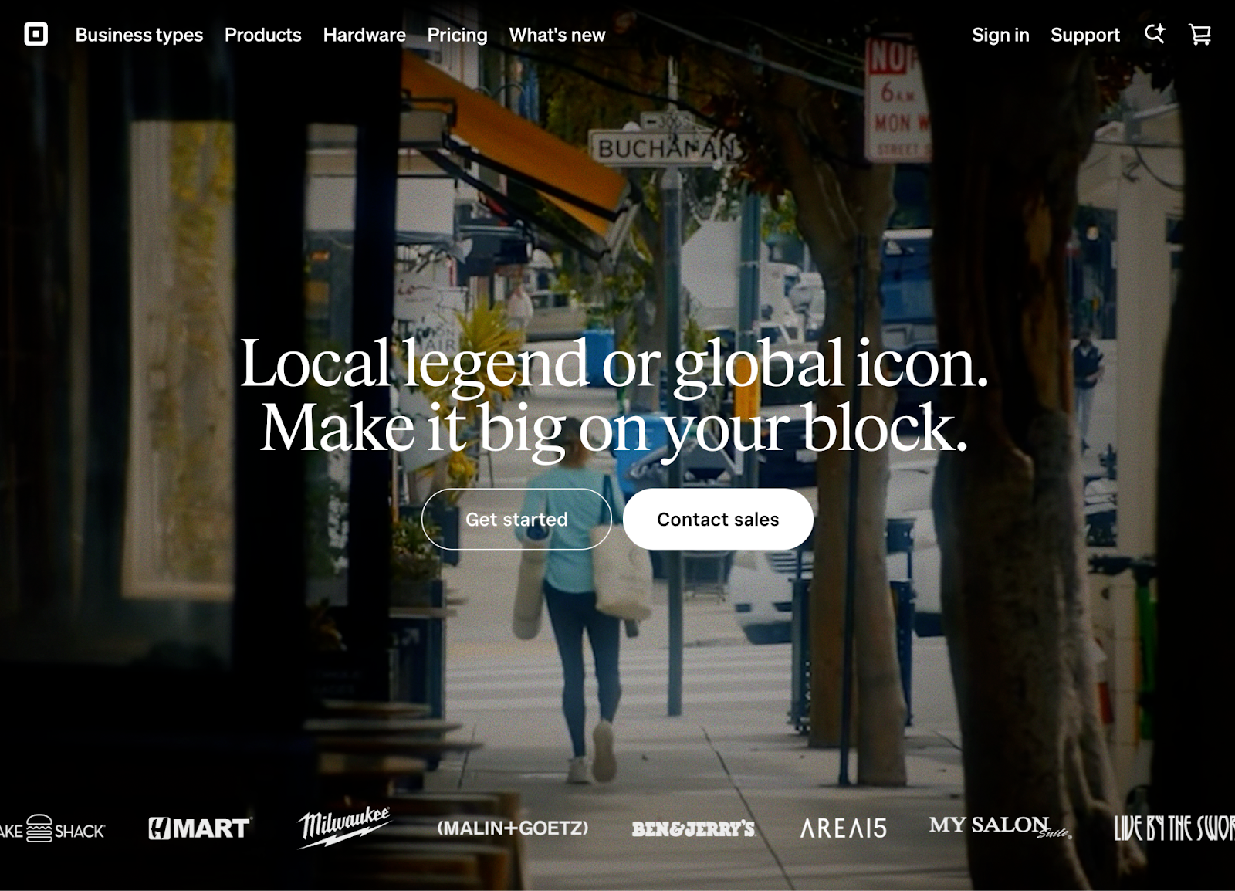
Task: Click the Get started button
Action: (x=516, y=519)
